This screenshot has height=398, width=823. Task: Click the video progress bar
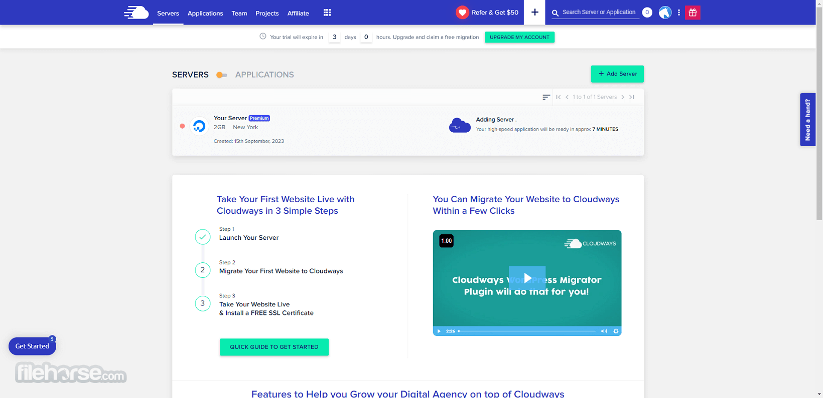[527, 331]
